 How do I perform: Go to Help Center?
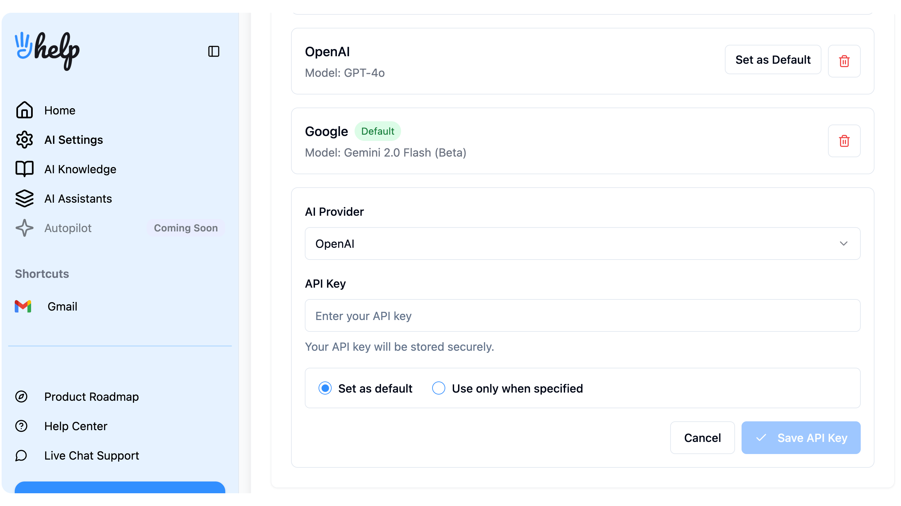76,426
